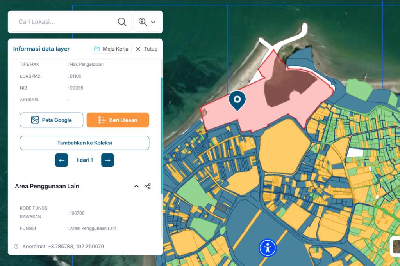Click the info panel scrollbar
This screenshot has height=266, width=400.
[x=162, y=136]
